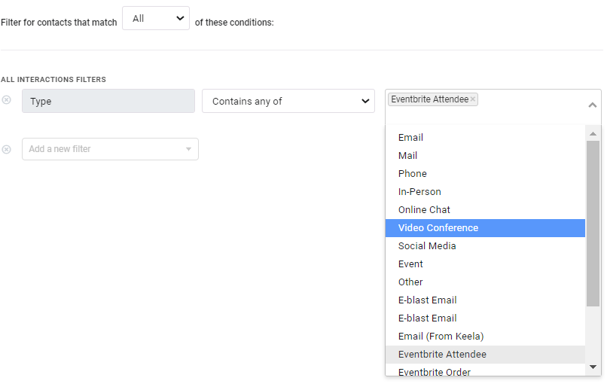Remove the empty new filter row

click(6, 149)
